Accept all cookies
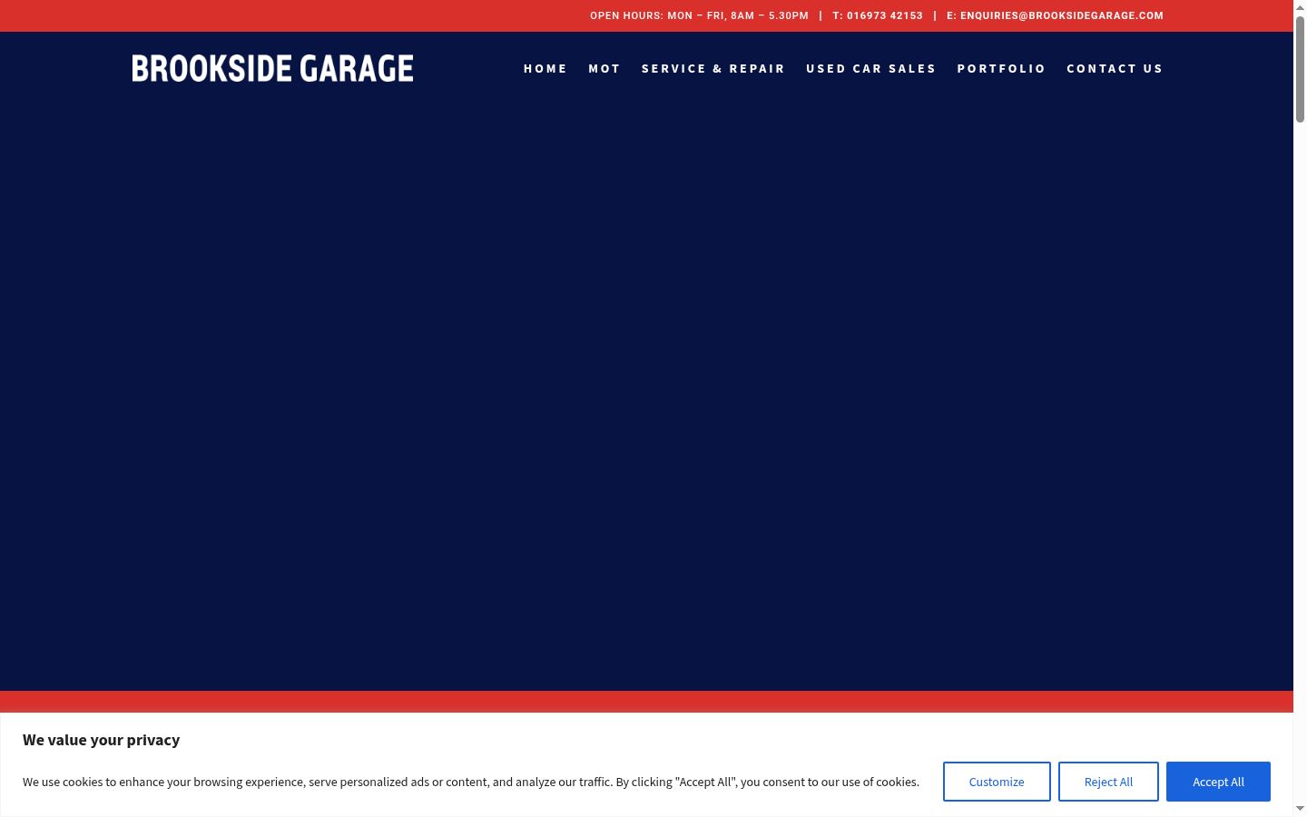Viewport: 1307px width, 817px height. pos(1218,782)
